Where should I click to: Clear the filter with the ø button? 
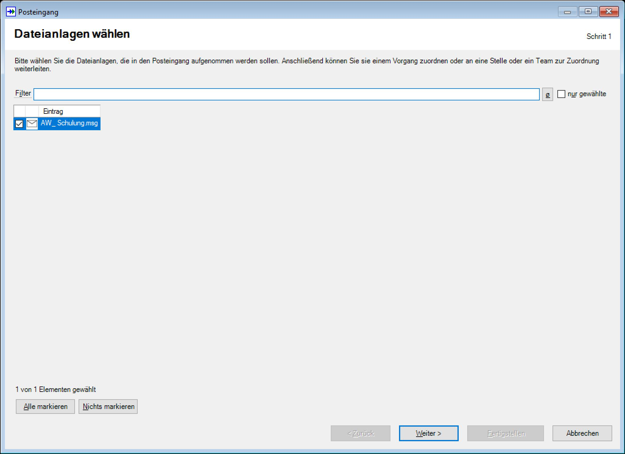547,94
